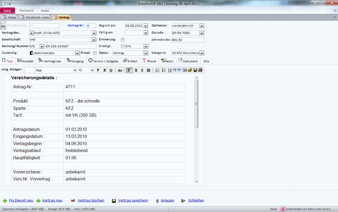
Task: Click the strikethrough formatting icon
Action: (120, 70)
